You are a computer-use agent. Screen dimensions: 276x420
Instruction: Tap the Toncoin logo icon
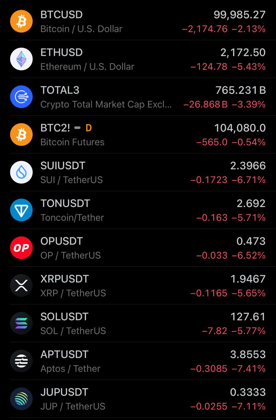tap(21, 210)
